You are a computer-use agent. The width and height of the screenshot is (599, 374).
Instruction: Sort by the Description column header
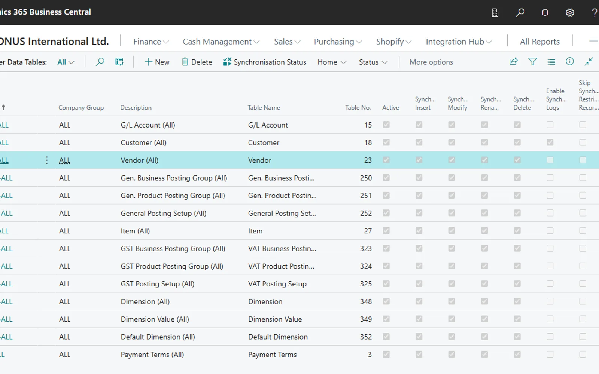tap(136, 107)
